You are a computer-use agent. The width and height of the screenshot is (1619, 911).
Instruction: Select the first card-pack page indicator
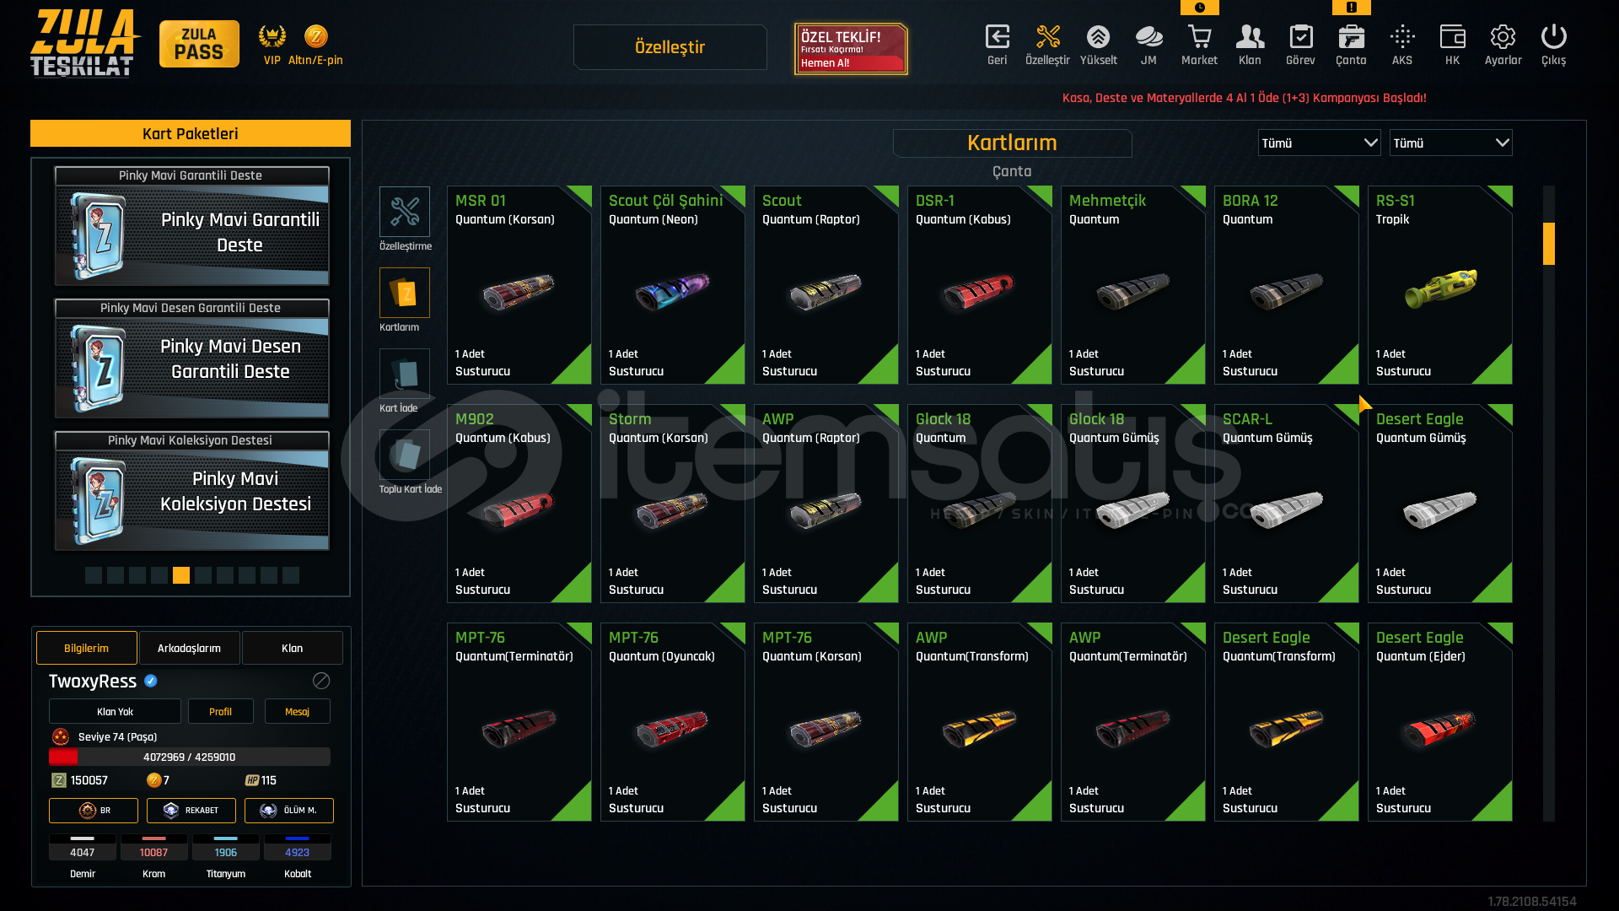94,575
